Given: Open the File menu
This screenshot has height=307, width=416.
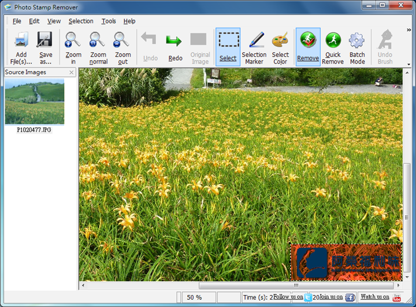Looking at the screenshot, I should (x=17, y=21).
